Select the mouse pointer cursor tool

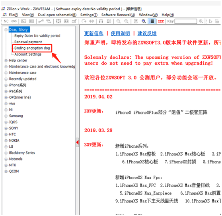211,21
